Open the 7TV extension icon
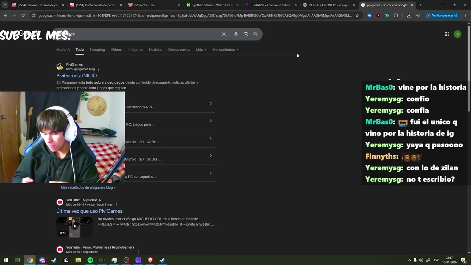 (387, 15)
